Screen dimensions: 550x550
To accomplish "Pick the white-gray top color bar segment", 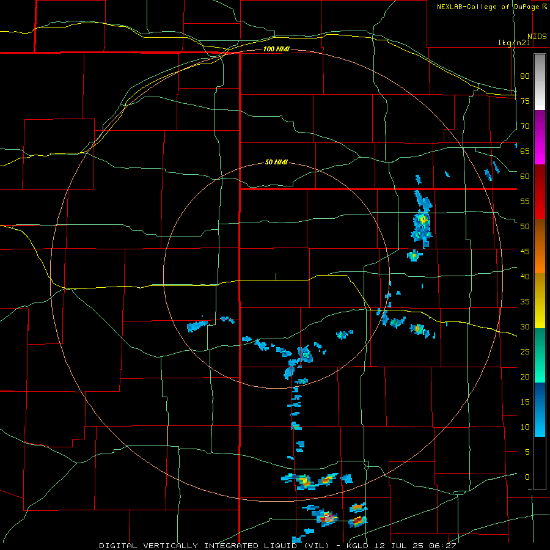I will click(x=540, y=82).
